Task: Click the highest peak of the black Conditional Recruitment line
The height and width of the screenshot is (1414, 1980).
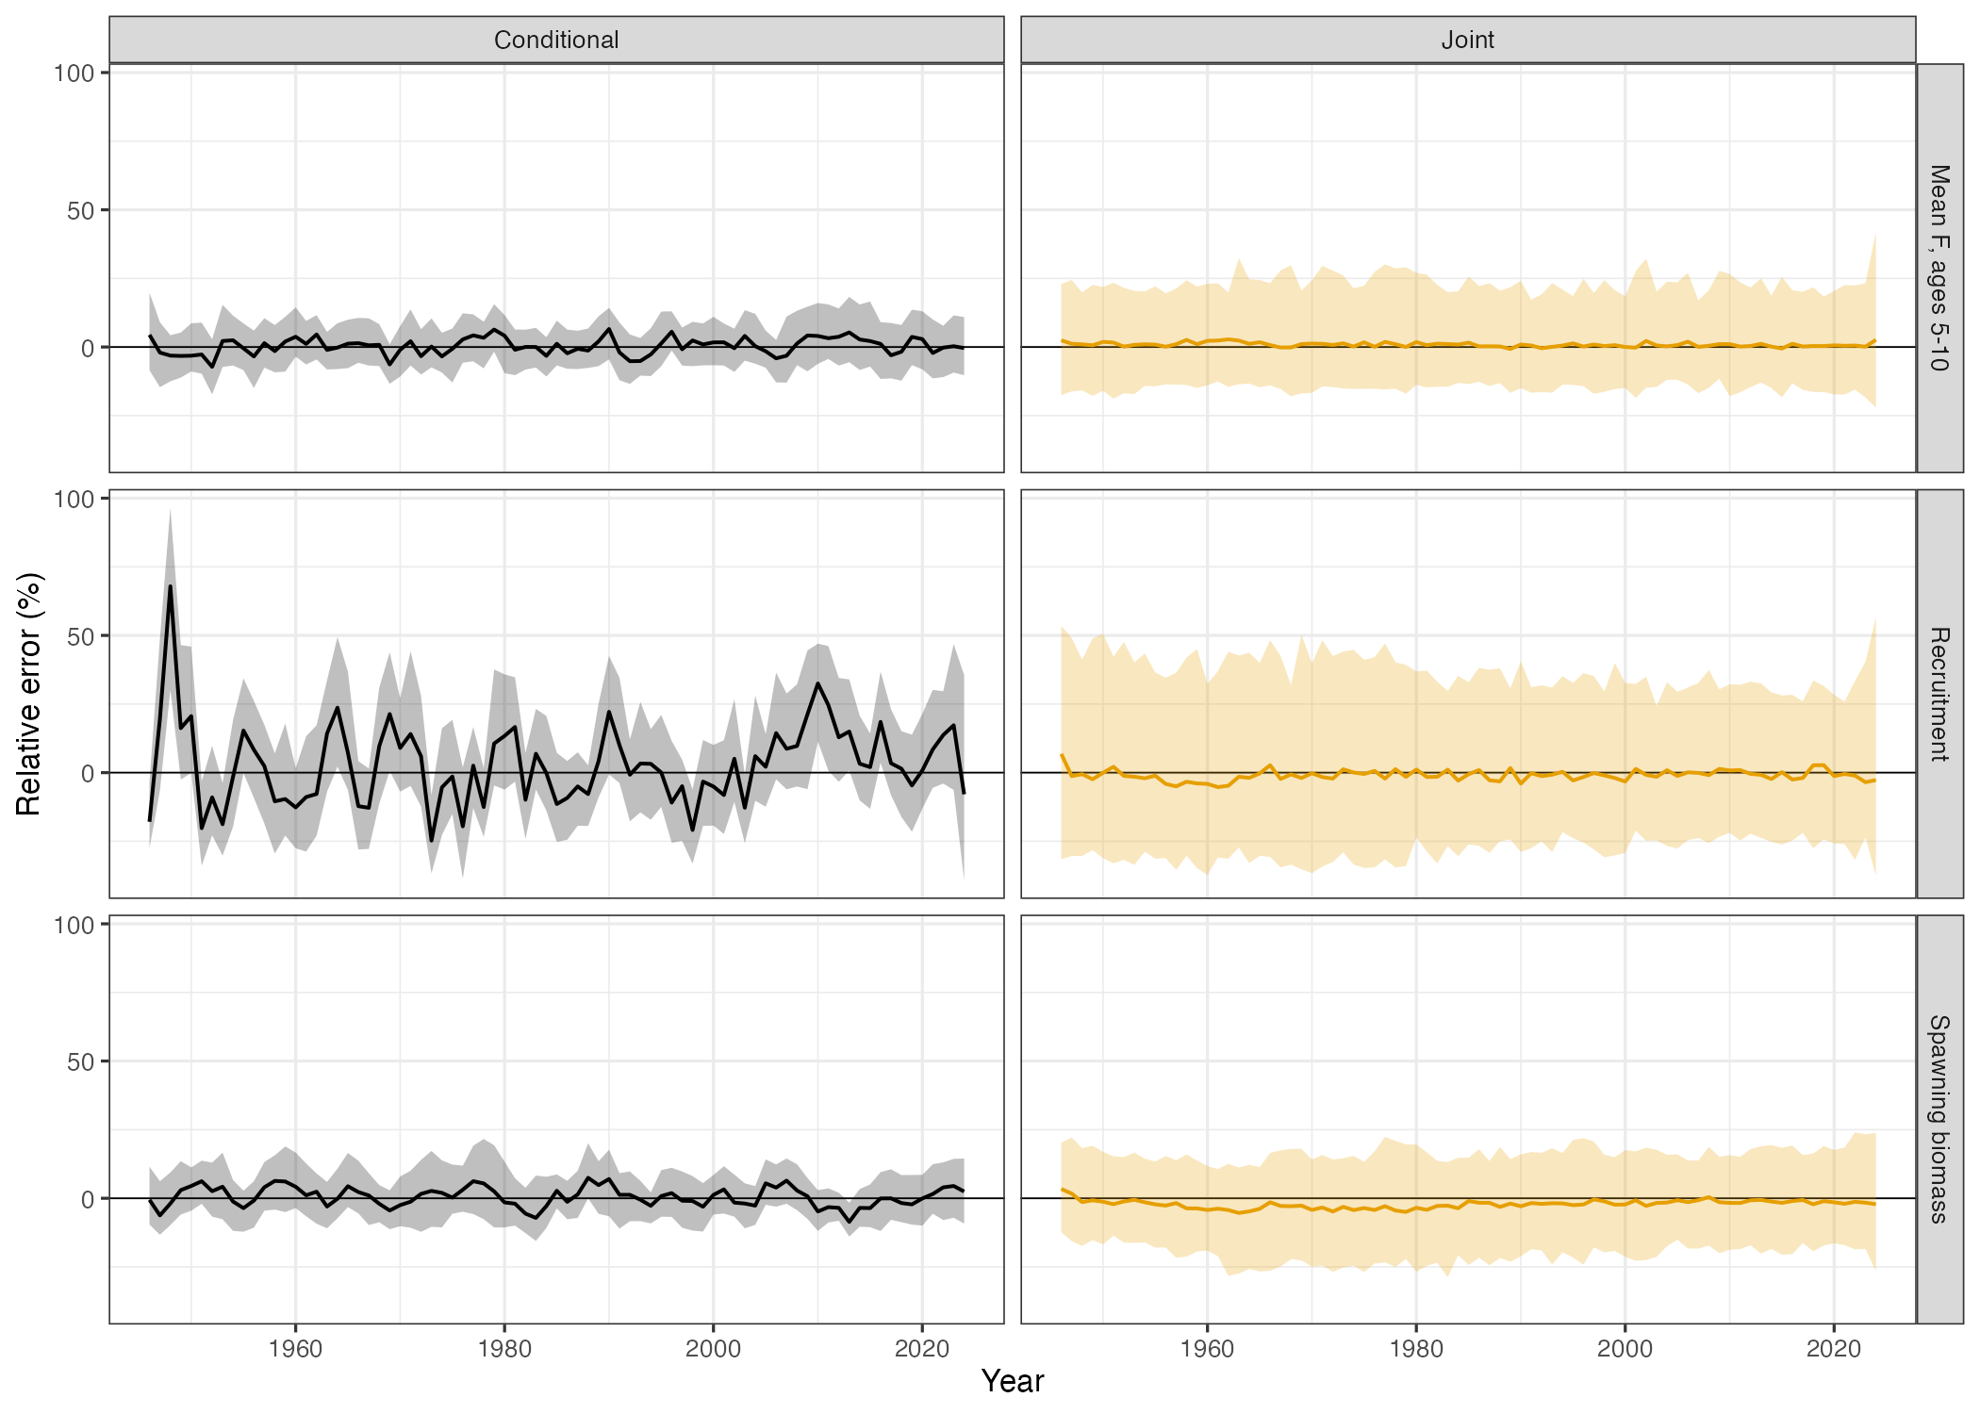Action: tap(171, 586)
